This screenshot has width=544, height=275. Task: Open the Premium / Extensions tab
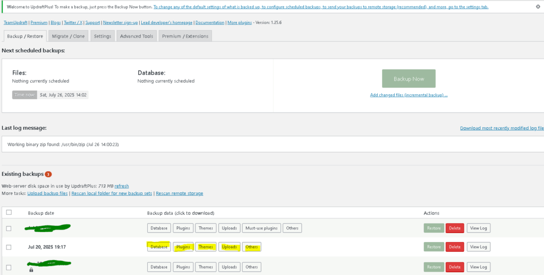pyautogui.click(x=185, y=36)
